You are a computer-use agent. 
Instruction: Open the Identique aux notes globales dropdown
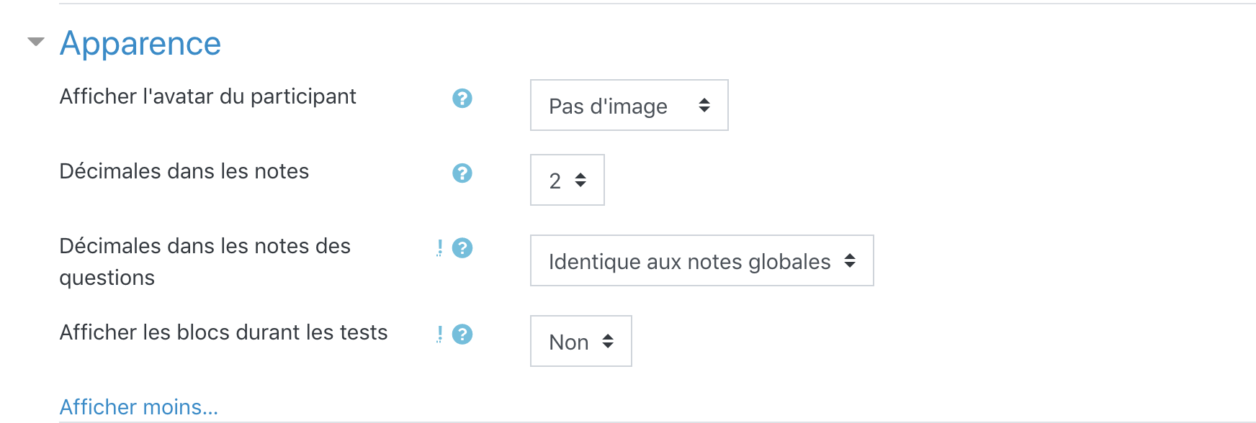pos(701,260)
